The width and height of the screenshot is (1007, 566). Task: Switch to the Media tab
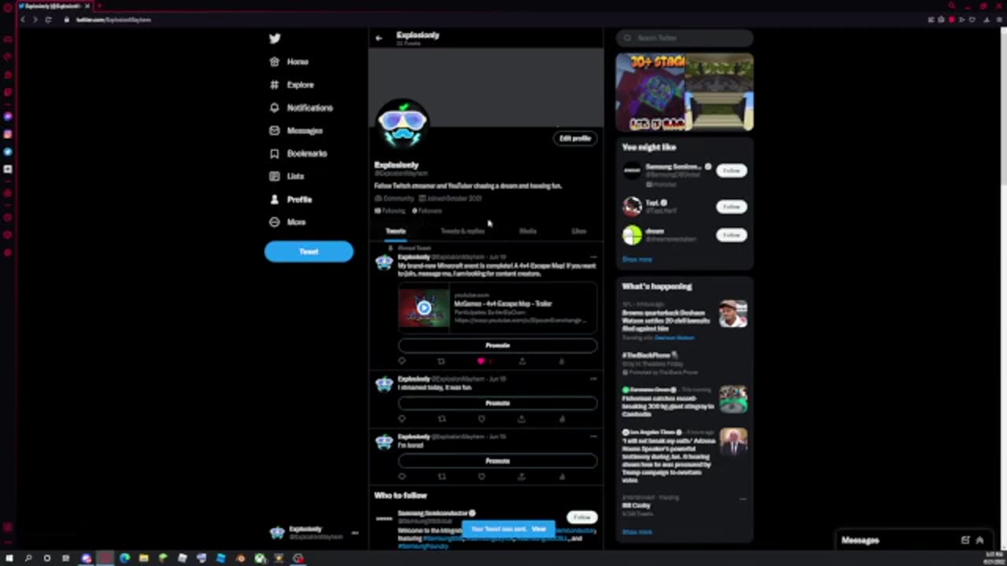pyautogui.click(x=527, y=231)
